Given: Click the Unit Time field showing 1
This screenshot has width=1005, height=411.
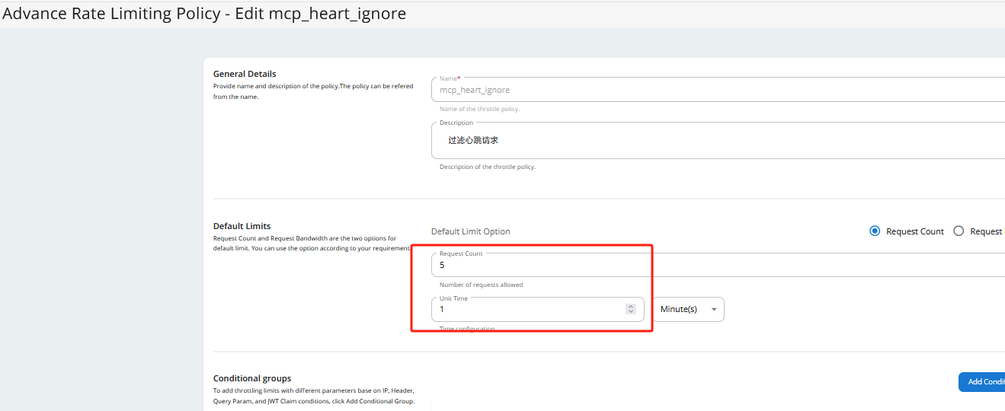Looking at the screenshot, I should (538, 309).
